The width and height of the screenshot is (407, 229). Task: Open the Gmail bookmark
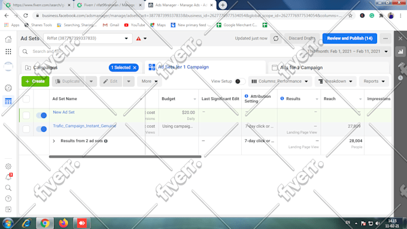[111, 25]
